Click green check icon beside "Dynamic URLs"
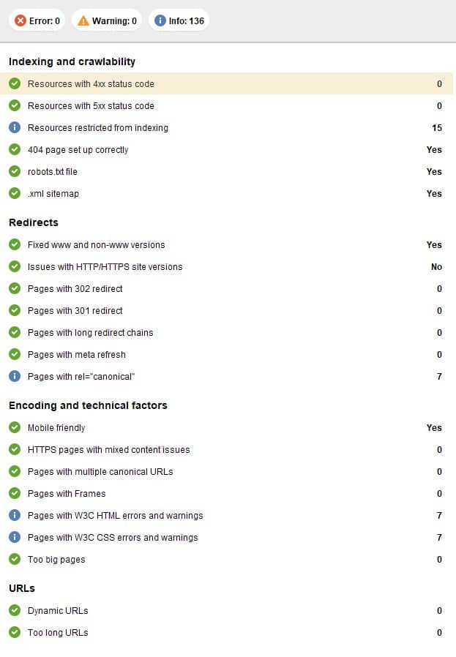Viewport: 456px width, 657px height. click(x=14, y=610)
